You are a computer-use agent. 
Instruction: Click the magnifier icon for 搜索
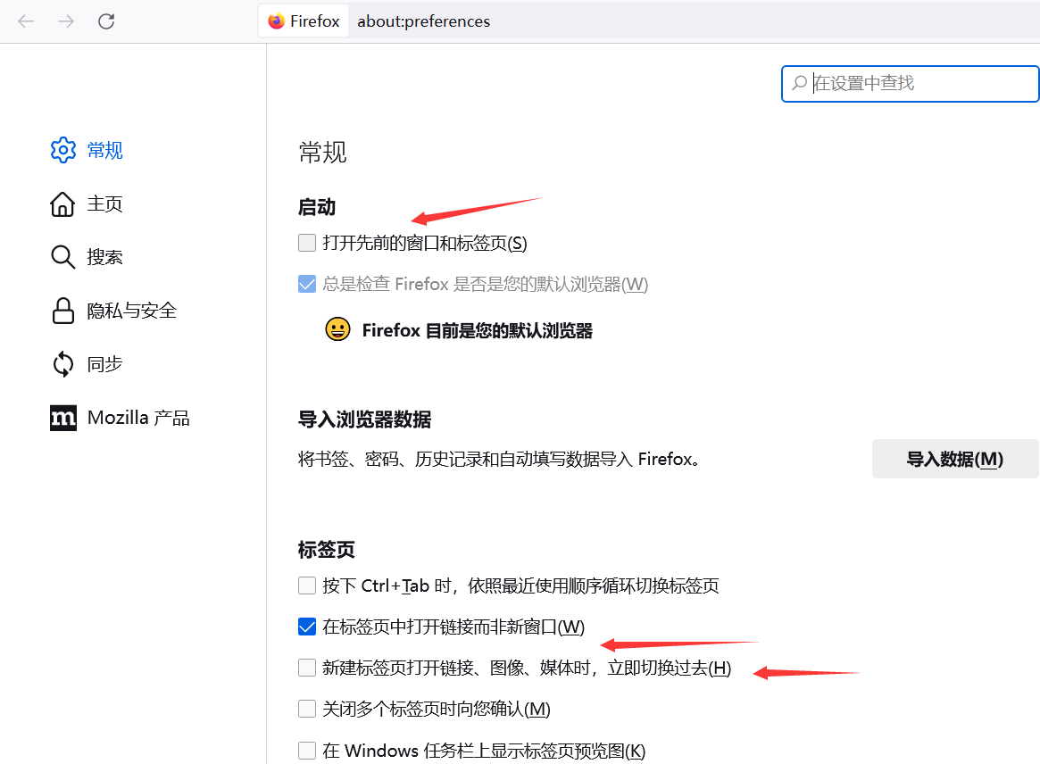(x=63, y=257)
